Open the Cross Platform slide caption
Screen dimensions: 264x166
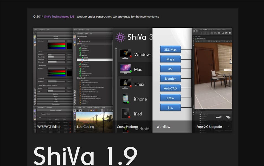tap(127, 127)
